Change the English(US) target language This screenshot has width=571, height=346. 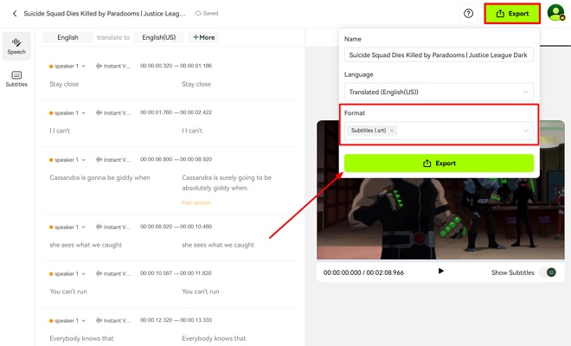(x=159, y=37)
